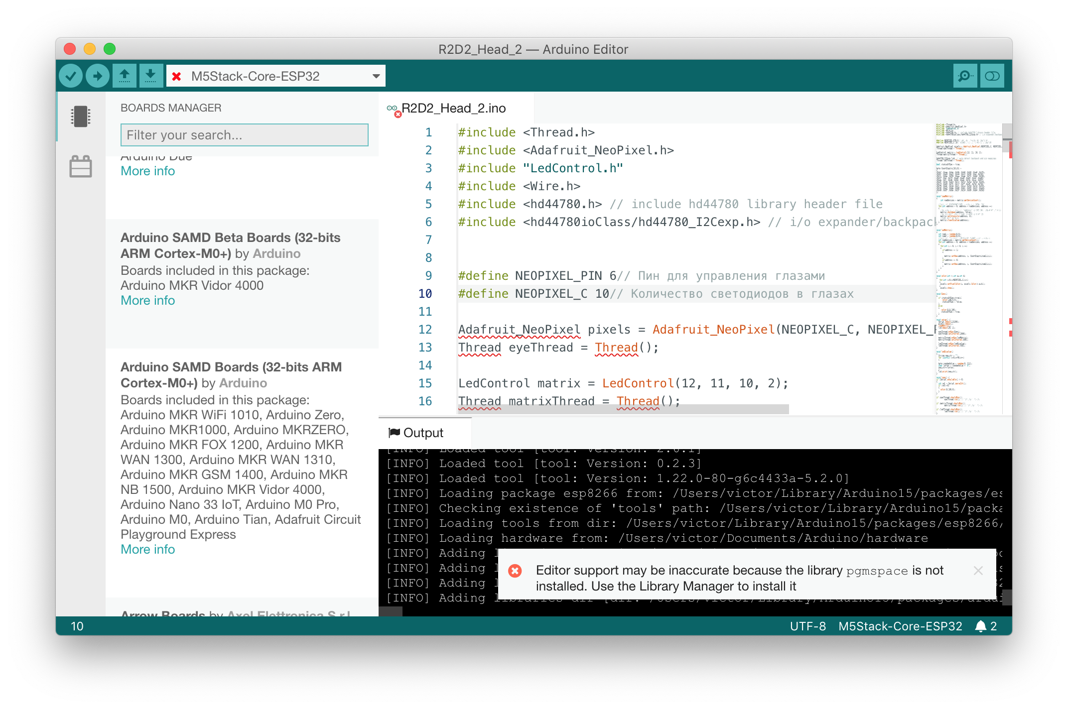Open the Serial Monitor magnifier icon
1068x709 pixels.
coord(965,76)
